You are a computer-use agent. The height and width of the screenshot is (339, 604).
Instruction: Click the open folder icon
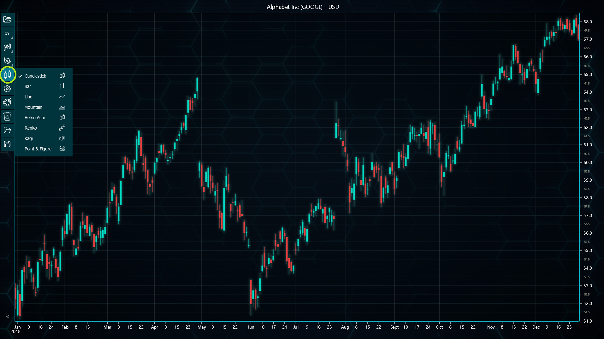[7, 130]
